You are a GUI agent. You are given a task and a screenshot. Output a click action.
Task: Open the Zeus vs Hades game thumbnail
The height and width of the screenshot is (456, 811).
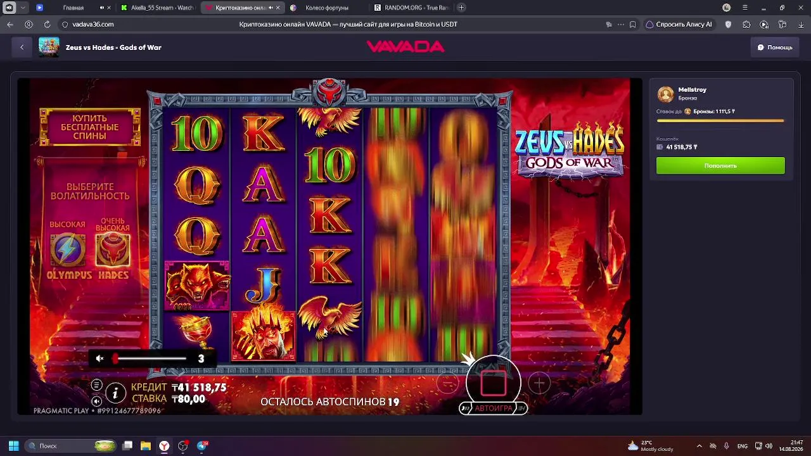click(x=49, y=47)
